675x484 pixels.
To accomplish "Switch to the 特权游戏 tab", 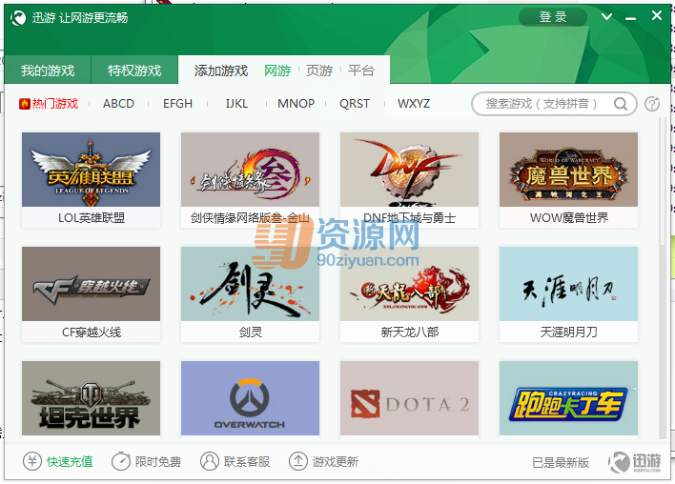I will tap(134, 71).
